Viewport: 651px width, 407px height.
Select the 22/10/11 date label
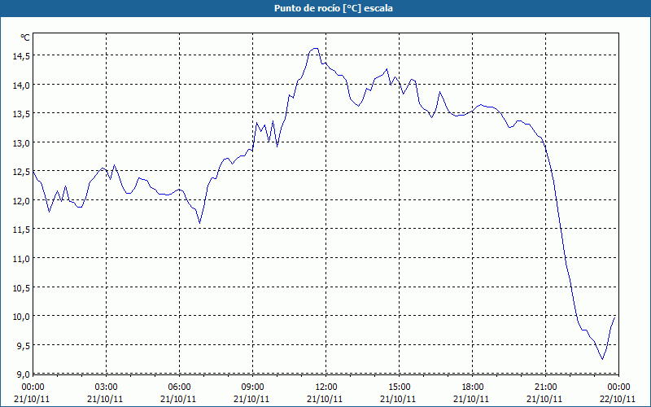click(618, 399)
